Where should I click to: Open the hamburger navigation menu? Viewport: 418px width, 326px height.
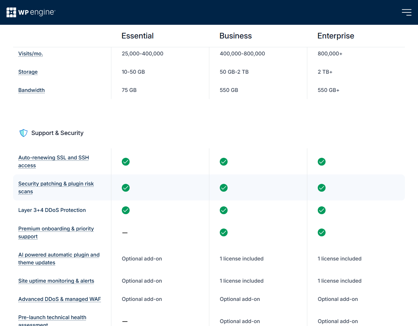407,12
